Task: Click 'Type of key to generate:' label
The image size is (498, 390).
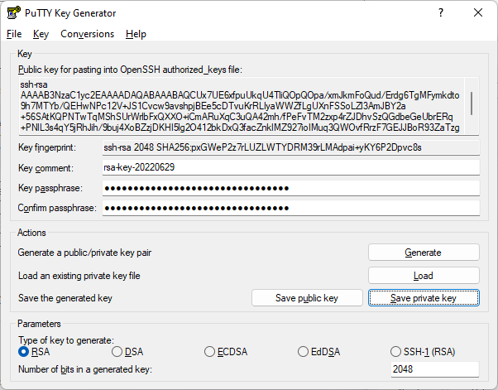Action: [x=66, y=340]
